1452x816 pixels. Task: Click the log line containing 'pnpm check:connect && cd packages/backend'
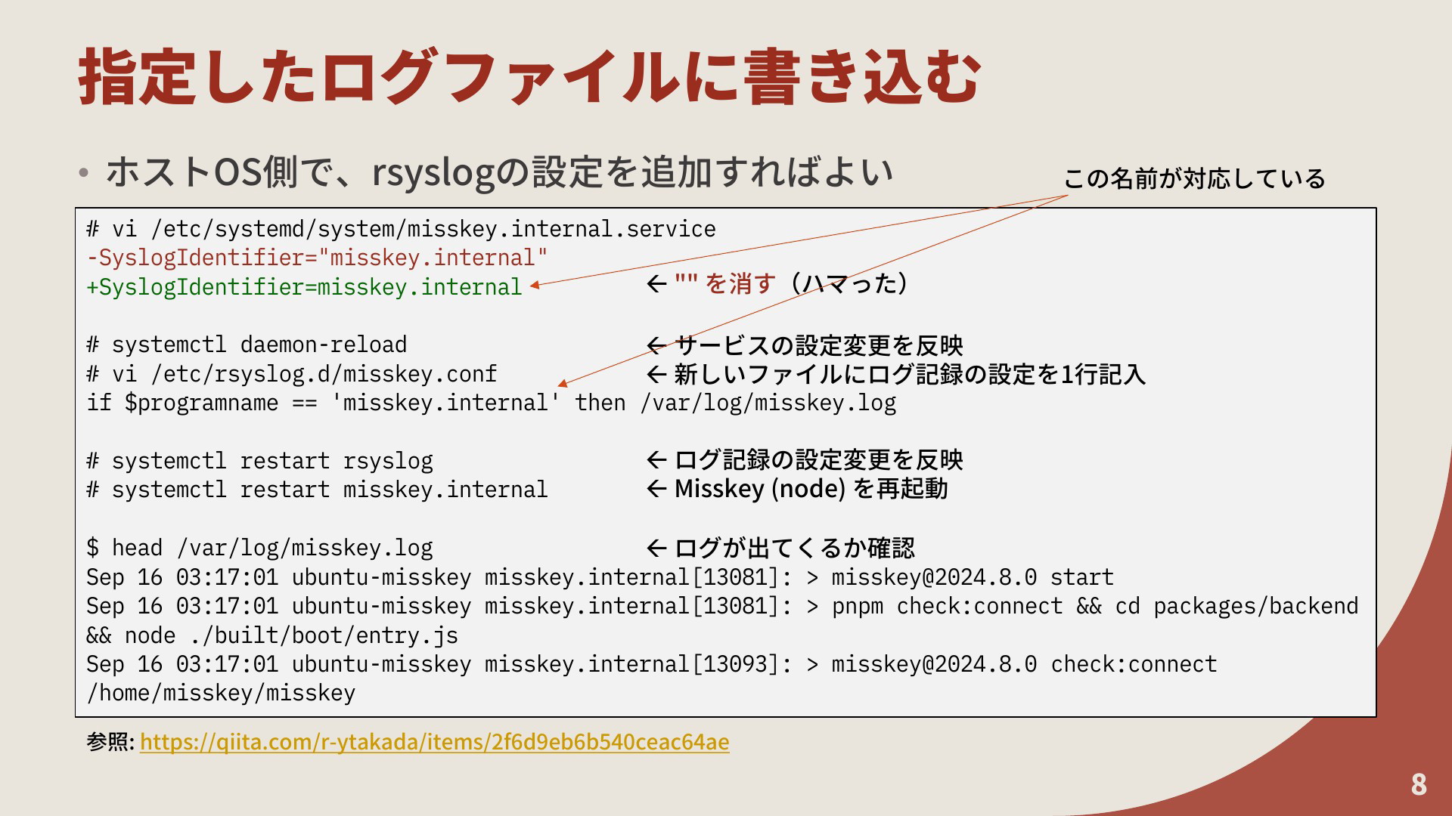click(x=722, y=606)
